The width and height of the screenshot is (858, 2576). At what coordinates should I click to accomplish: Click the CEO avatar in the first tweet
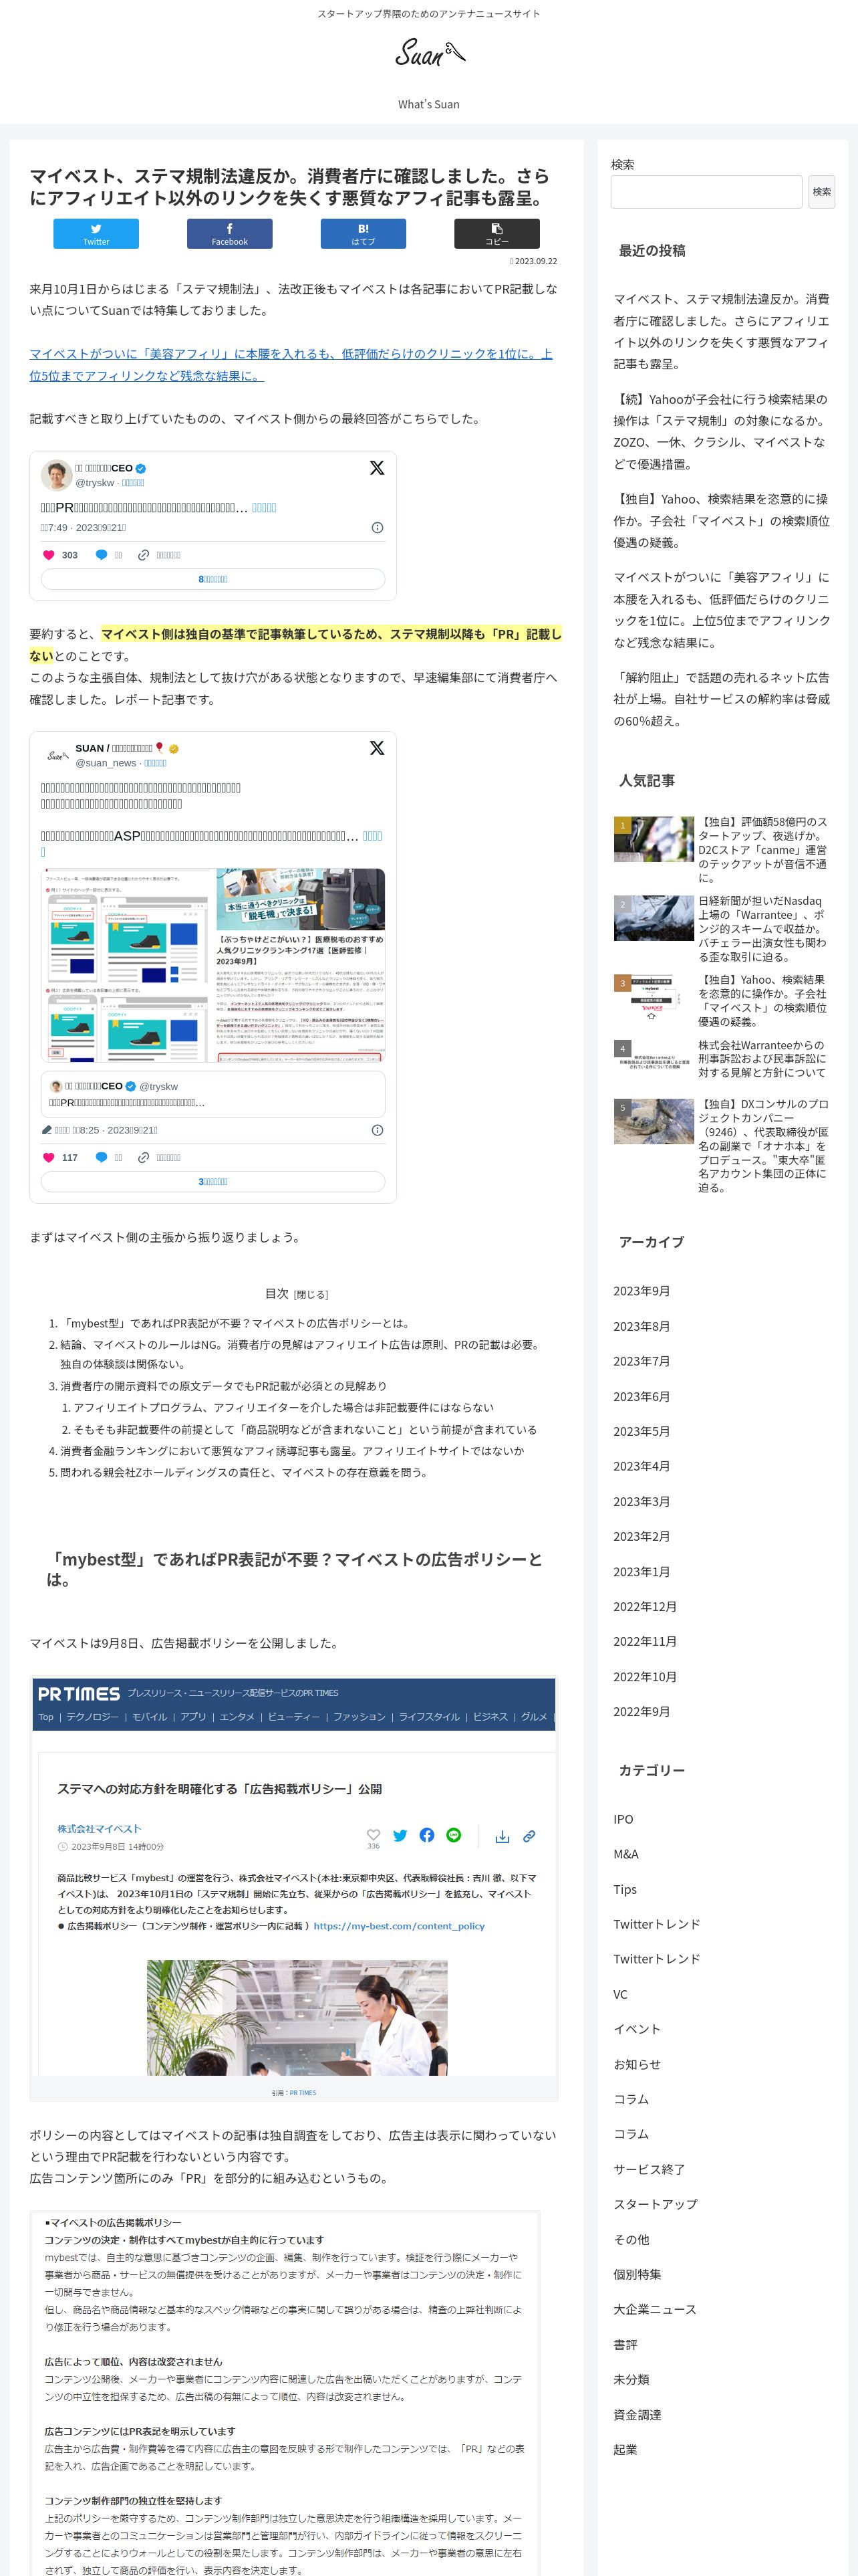(56, 475)
